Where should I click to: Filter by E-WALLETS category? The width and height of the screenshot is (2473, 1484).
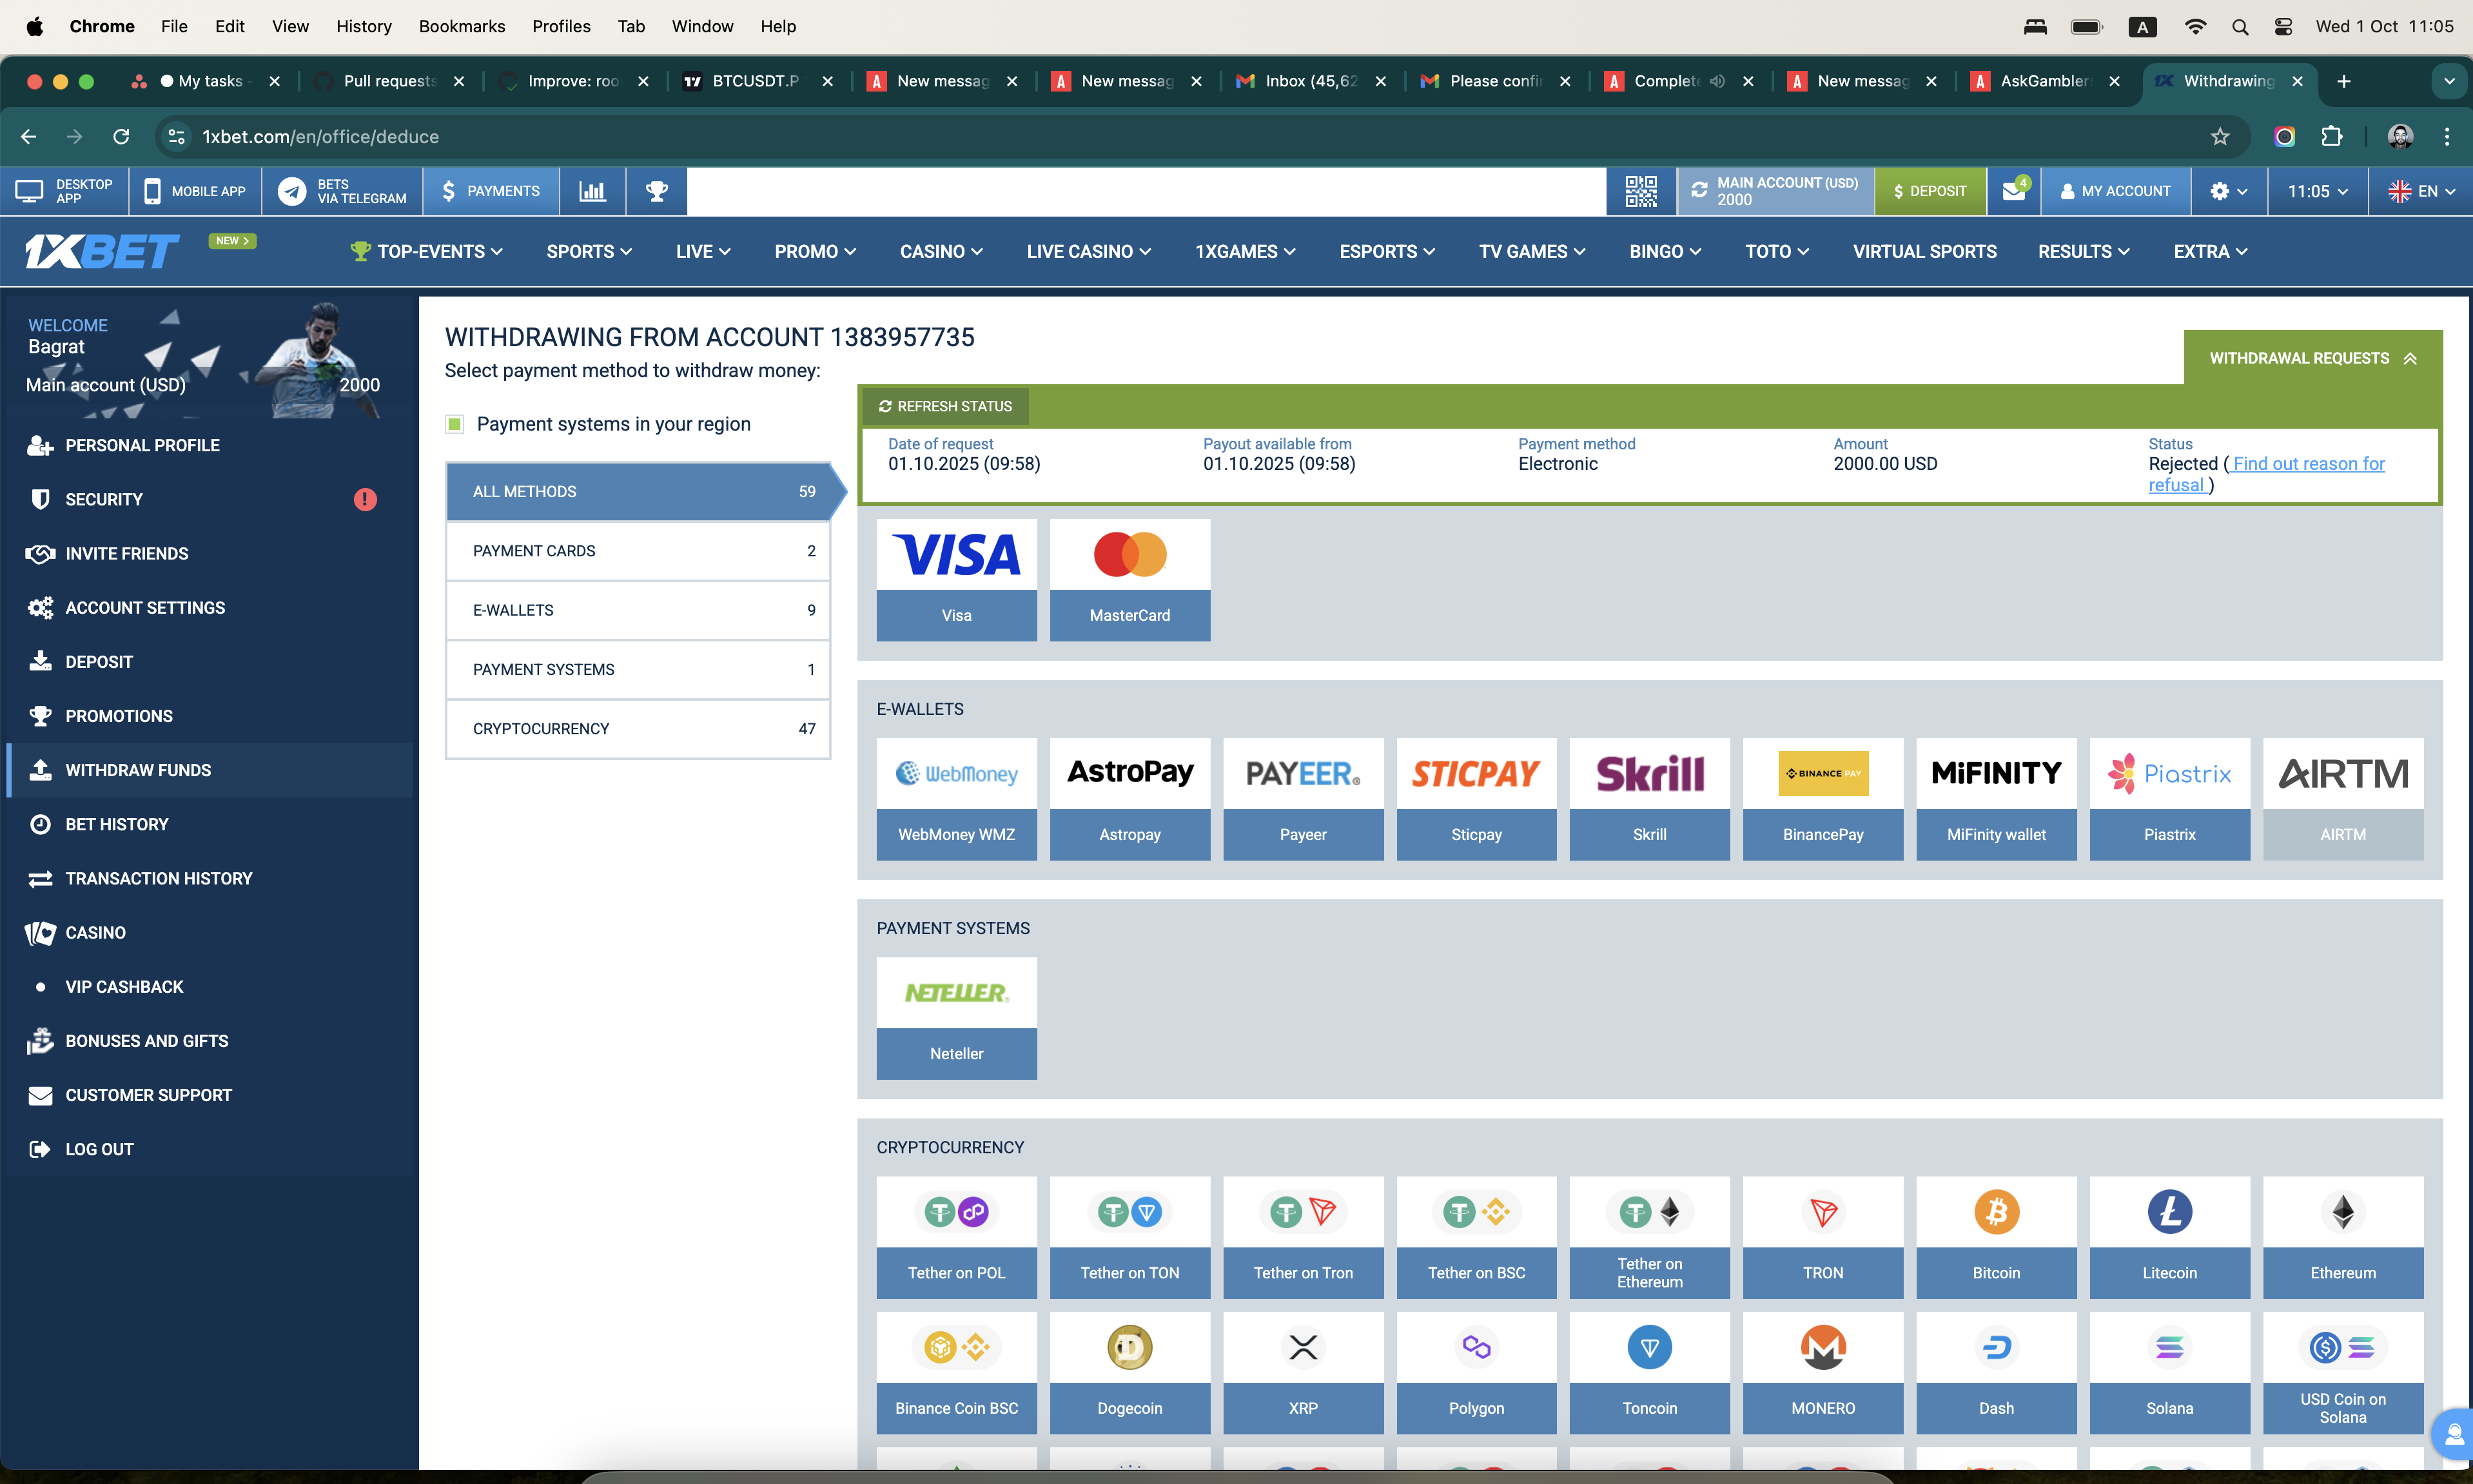pos(638,610)
